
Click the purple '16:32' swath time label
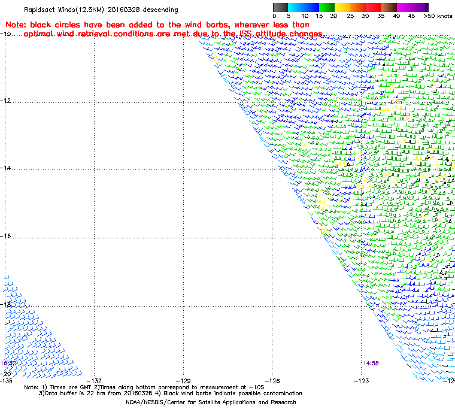click(8, 363)
